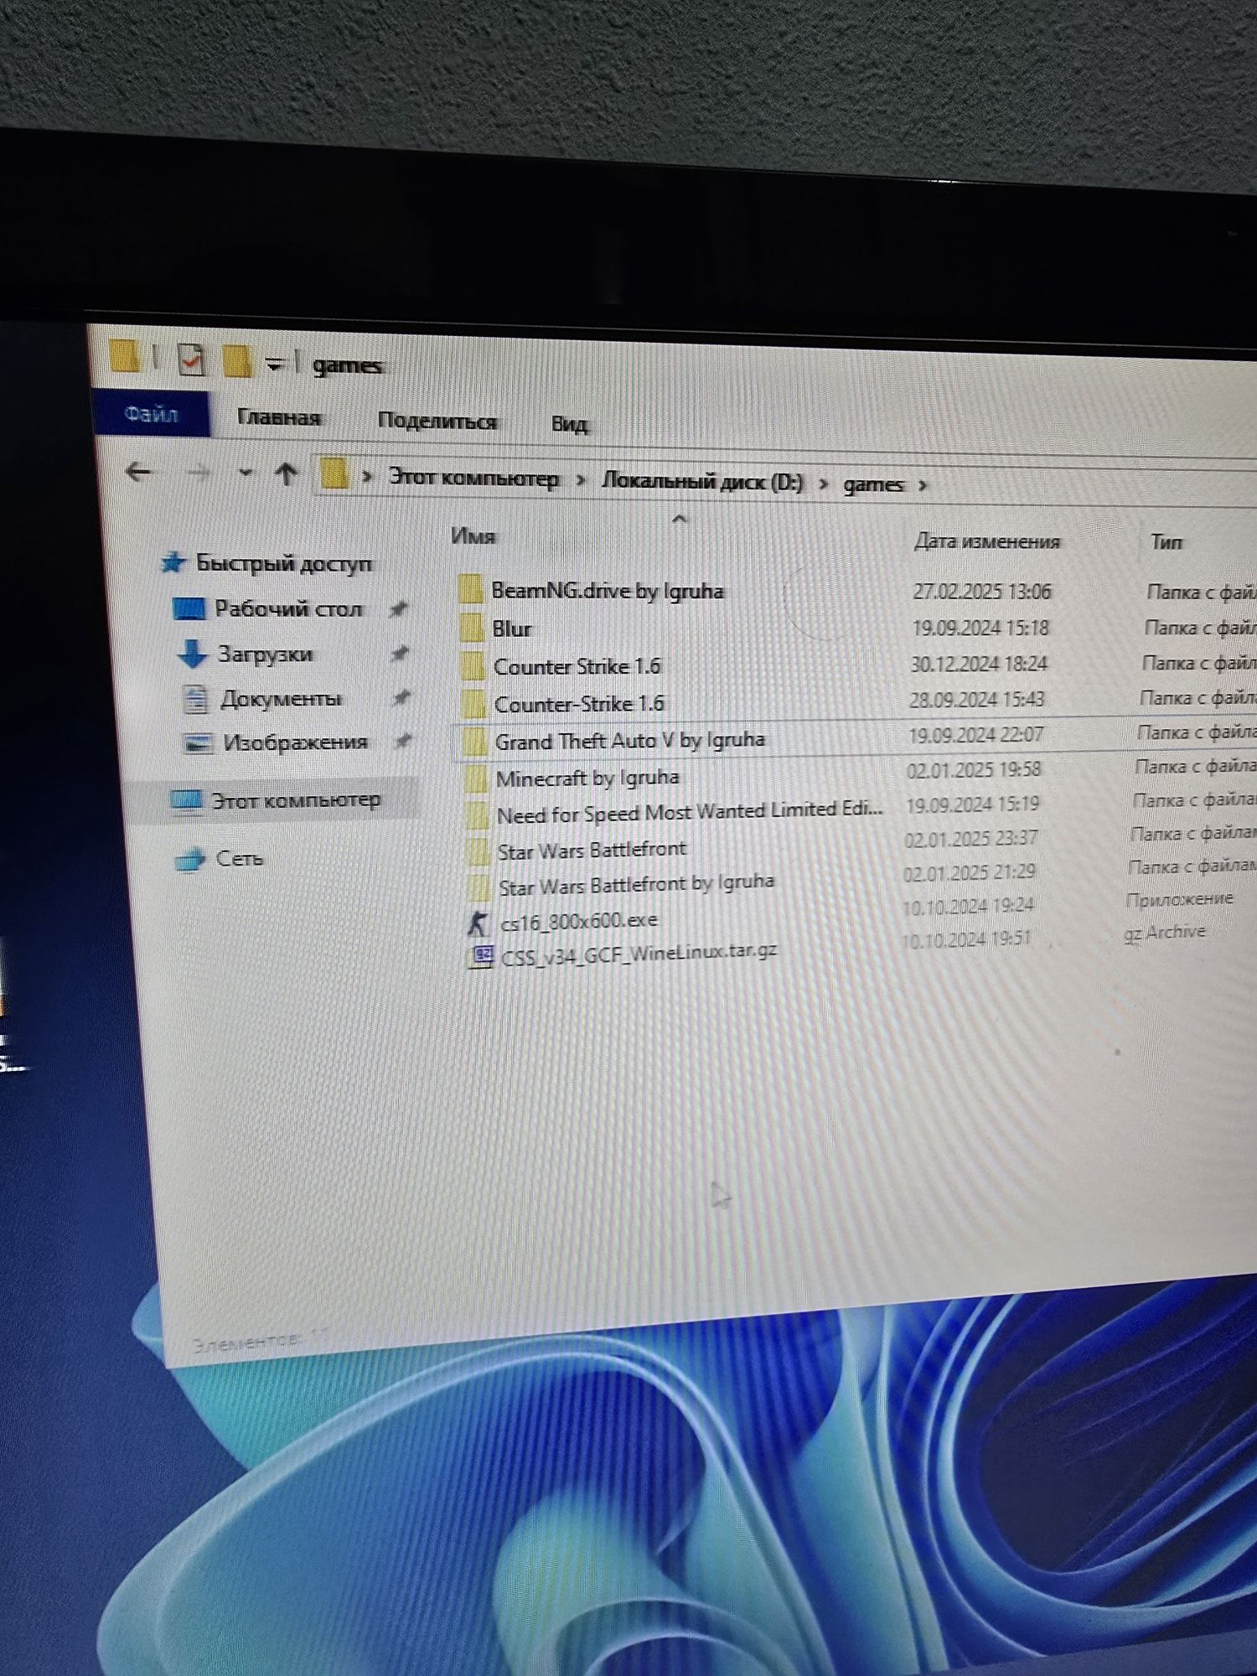Click Локальный диск (D:) breadcrumb

(x=702, y=482)
